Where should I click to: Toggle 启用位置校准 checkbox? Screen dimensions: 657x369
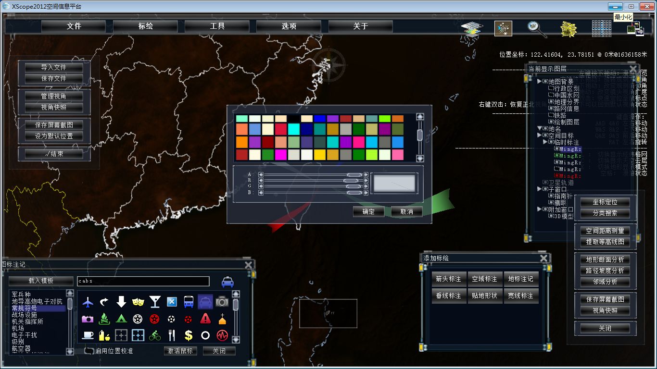click(89, 351)
